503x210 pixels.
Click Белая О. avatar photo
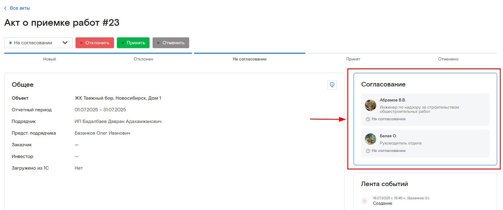pyautogui.click(x=370, y=139)
